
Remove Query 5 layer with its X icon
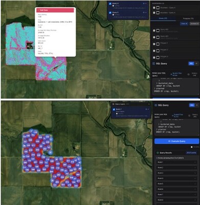pos(146,12)
